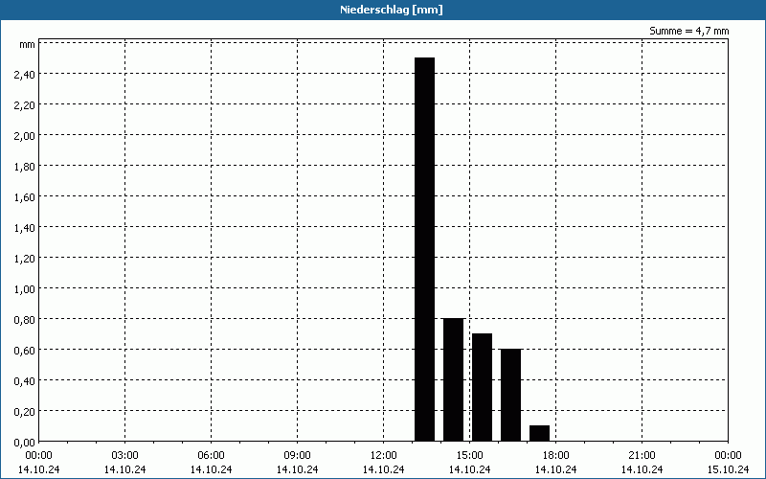Click the 09:00 time axis label
Screen dimensions: 766x479
[x=298, y=456]
